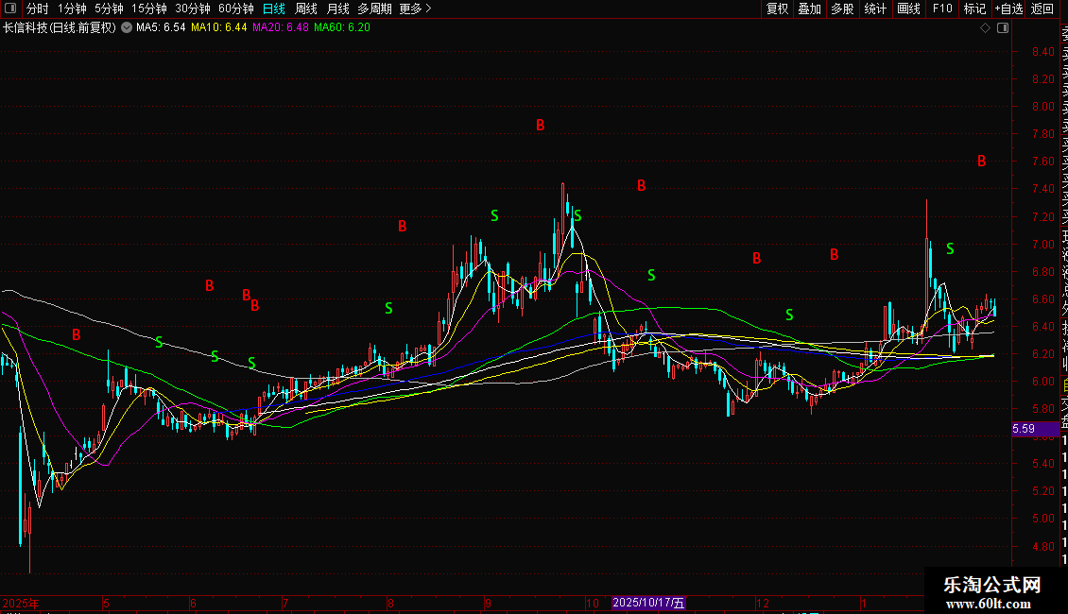Viewport: 1068px width, 614px height.
Task: Select the 日线 daily tab
Action: coord(274,9)
